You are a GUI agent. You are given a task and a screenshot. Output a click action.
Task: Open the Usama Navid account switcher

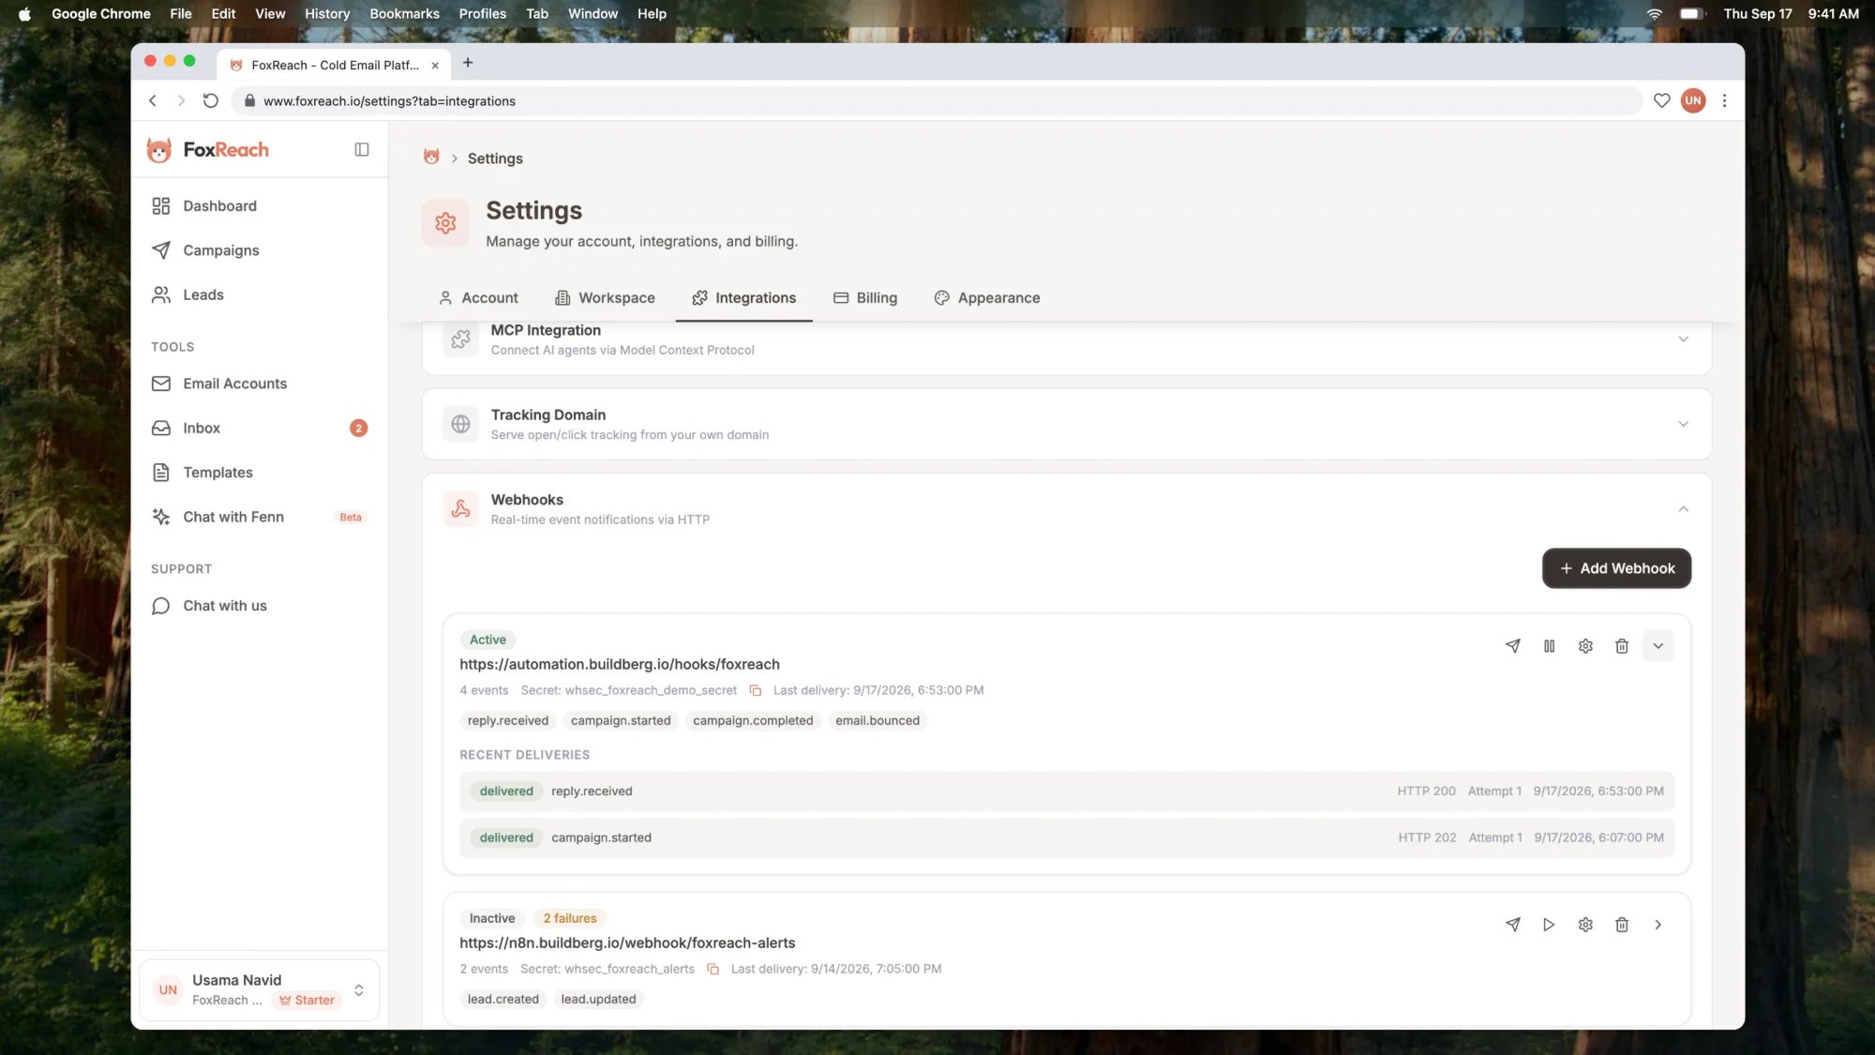260,990
